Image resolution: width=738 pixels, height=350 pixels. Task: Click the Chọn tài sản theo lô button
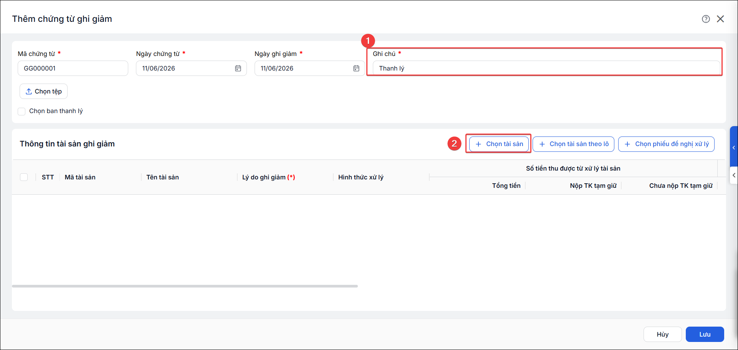click(x=573, y=144)
